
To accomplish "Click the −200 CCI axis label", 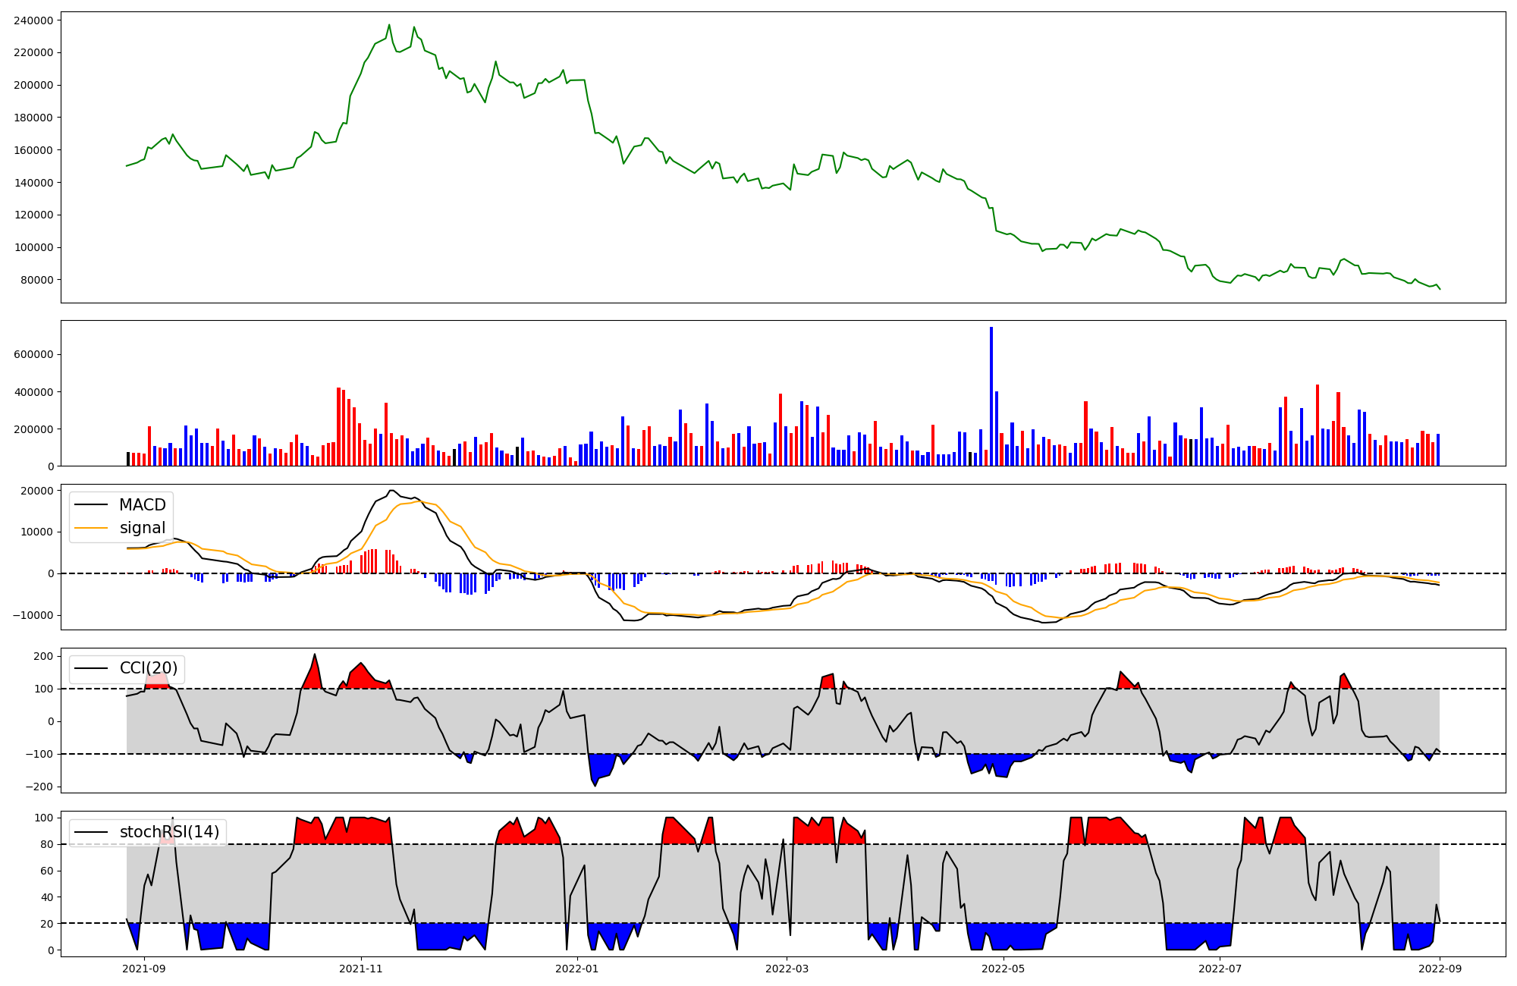I will coord(38,787).
